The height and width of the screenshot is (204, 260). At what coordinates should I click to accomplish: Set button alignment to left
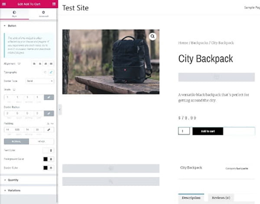[34, 64]
